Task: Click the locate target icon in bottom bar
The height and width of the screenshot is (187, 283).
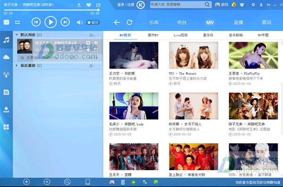Action: tap(47, 182)
